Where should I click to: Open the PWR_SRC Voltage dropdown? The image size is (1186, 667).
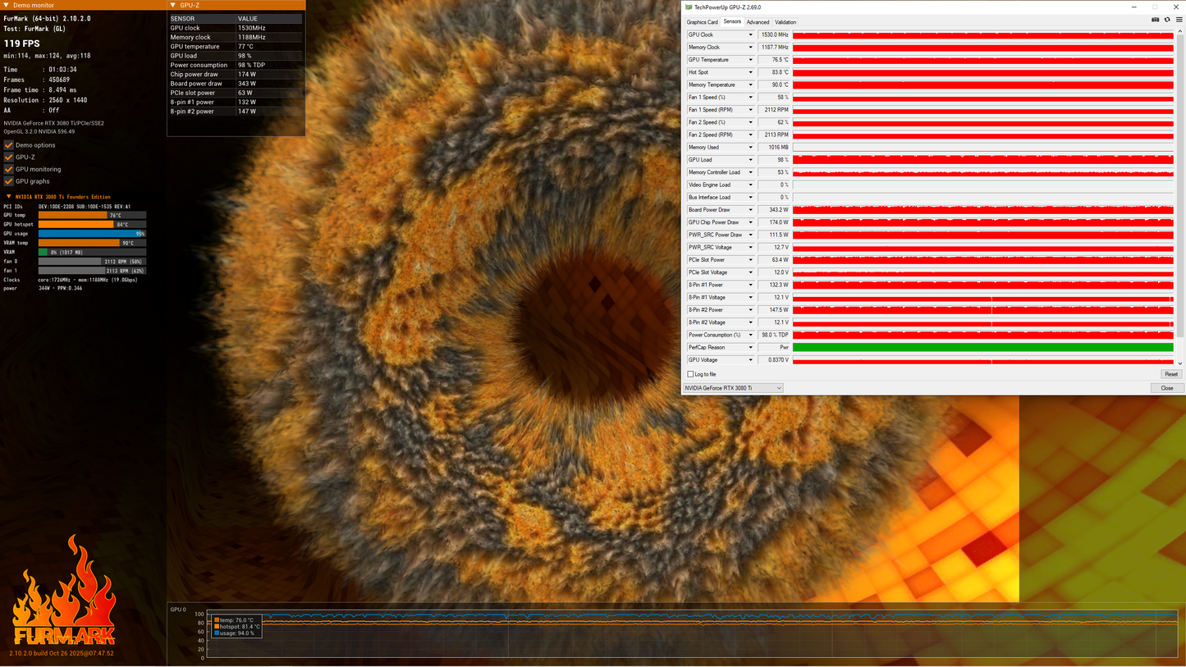(750, 248)
